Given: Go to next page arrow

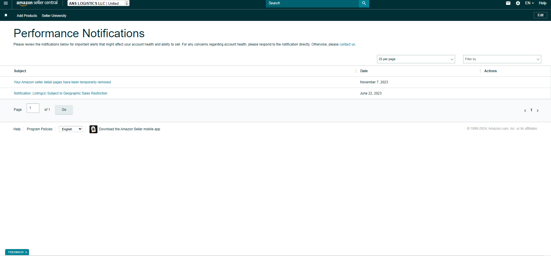Looking at the screenshot, I should click(x=538, y=111).
